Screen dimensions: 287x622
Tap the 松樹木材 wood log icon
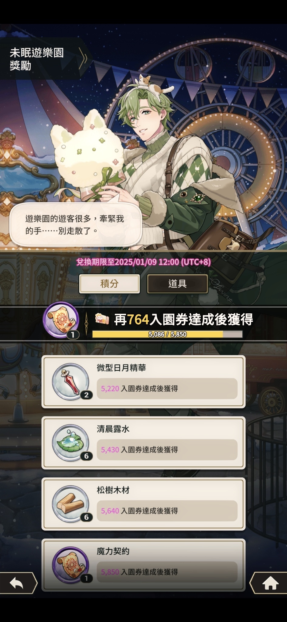(71, 504)
